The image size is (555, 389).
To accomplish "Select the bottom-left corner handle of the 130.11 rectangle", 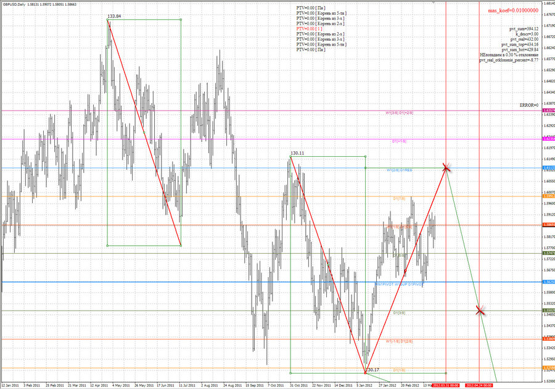I will tap(290, 373).
